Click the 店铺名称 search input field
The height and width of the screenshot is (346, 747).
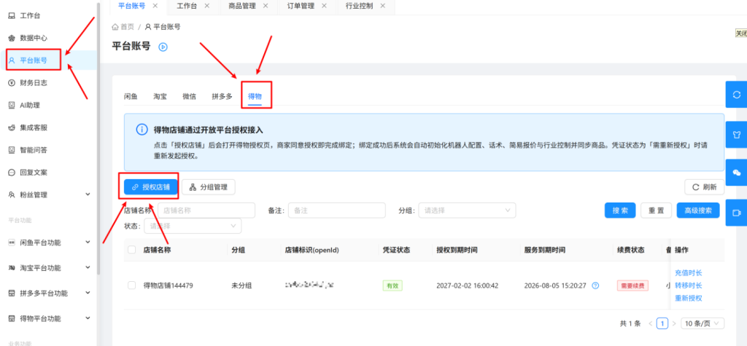pyautogui.click(x=206, y=210)
